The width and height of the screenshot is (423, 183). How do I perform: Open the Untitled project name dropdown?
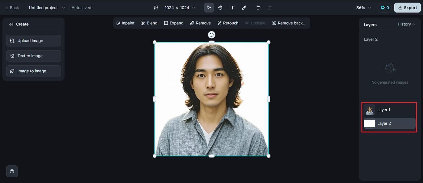pos(47,8)
